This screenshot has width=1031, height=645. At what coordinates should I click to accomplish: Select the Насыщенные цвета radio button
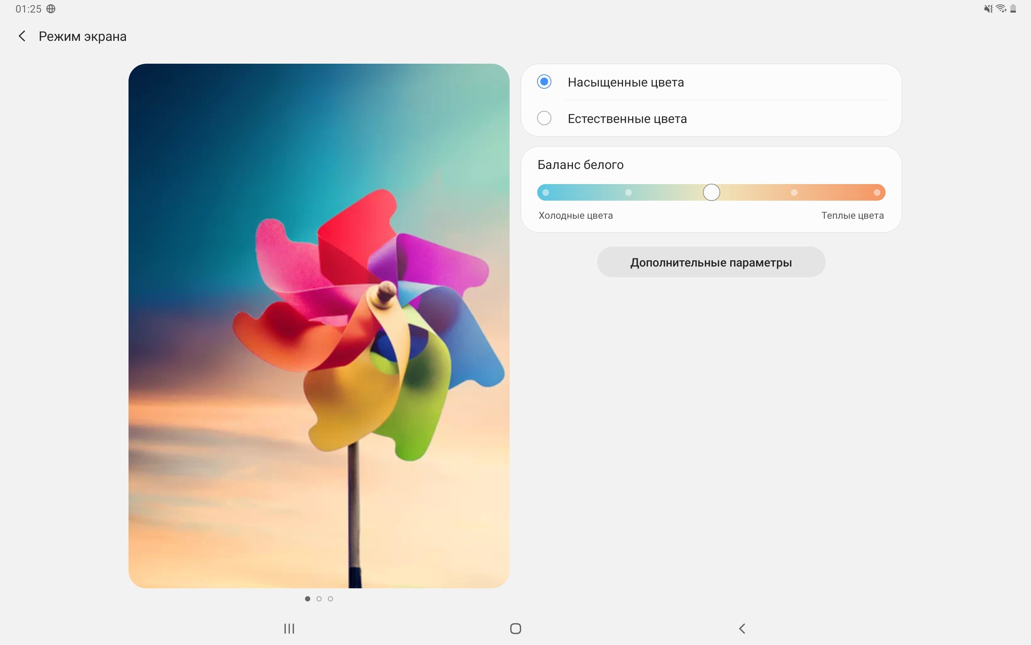544,81
